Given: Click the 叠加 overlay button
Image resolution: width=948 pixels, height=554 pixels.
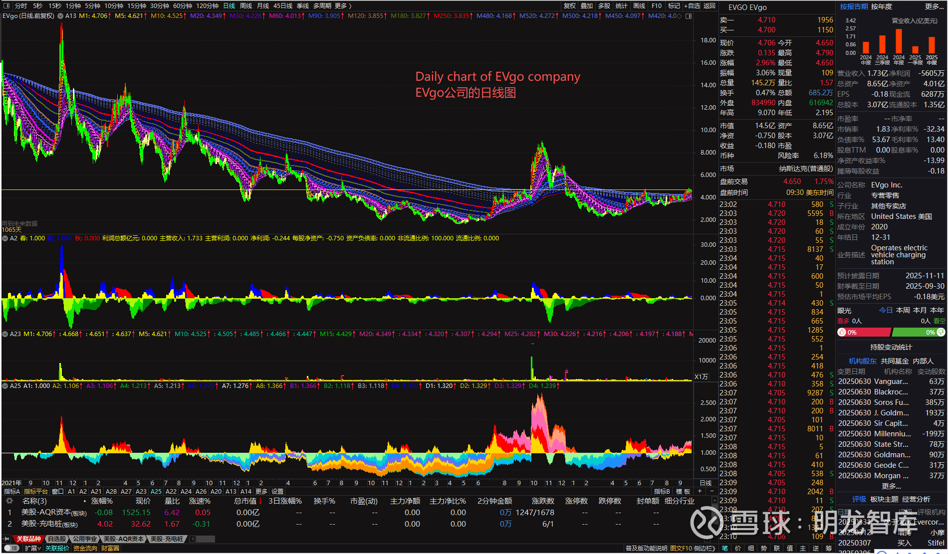Looking at the screenshot, I should click(x=587, y=6).
